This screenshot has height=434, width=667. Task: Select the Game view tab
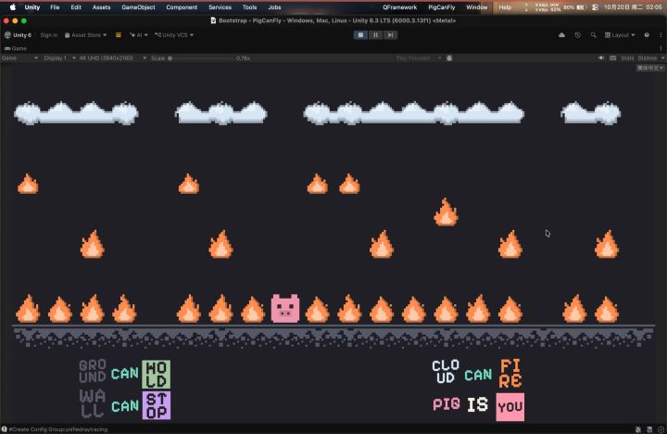pyautogui.click(x=16, y=48)
